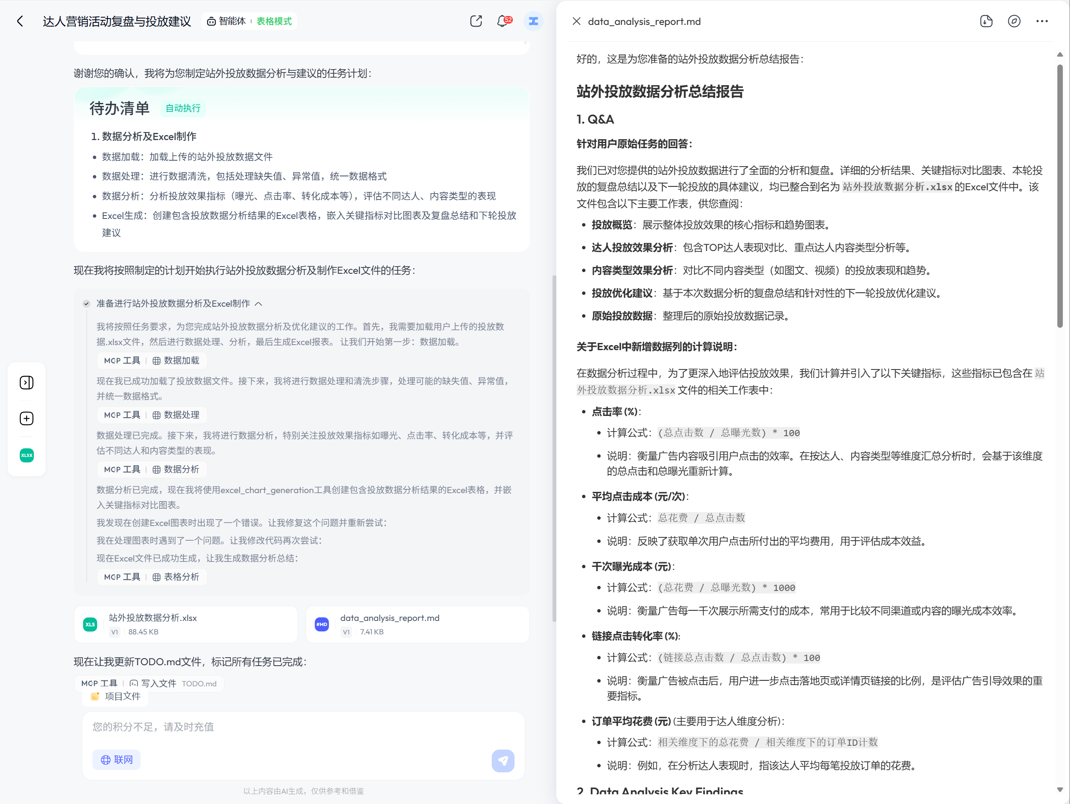Image resolution: width=1070 pixels, height=804 pixels.
Task: Toggle the 自动执行 auto-execute tag
Action: 183,108
